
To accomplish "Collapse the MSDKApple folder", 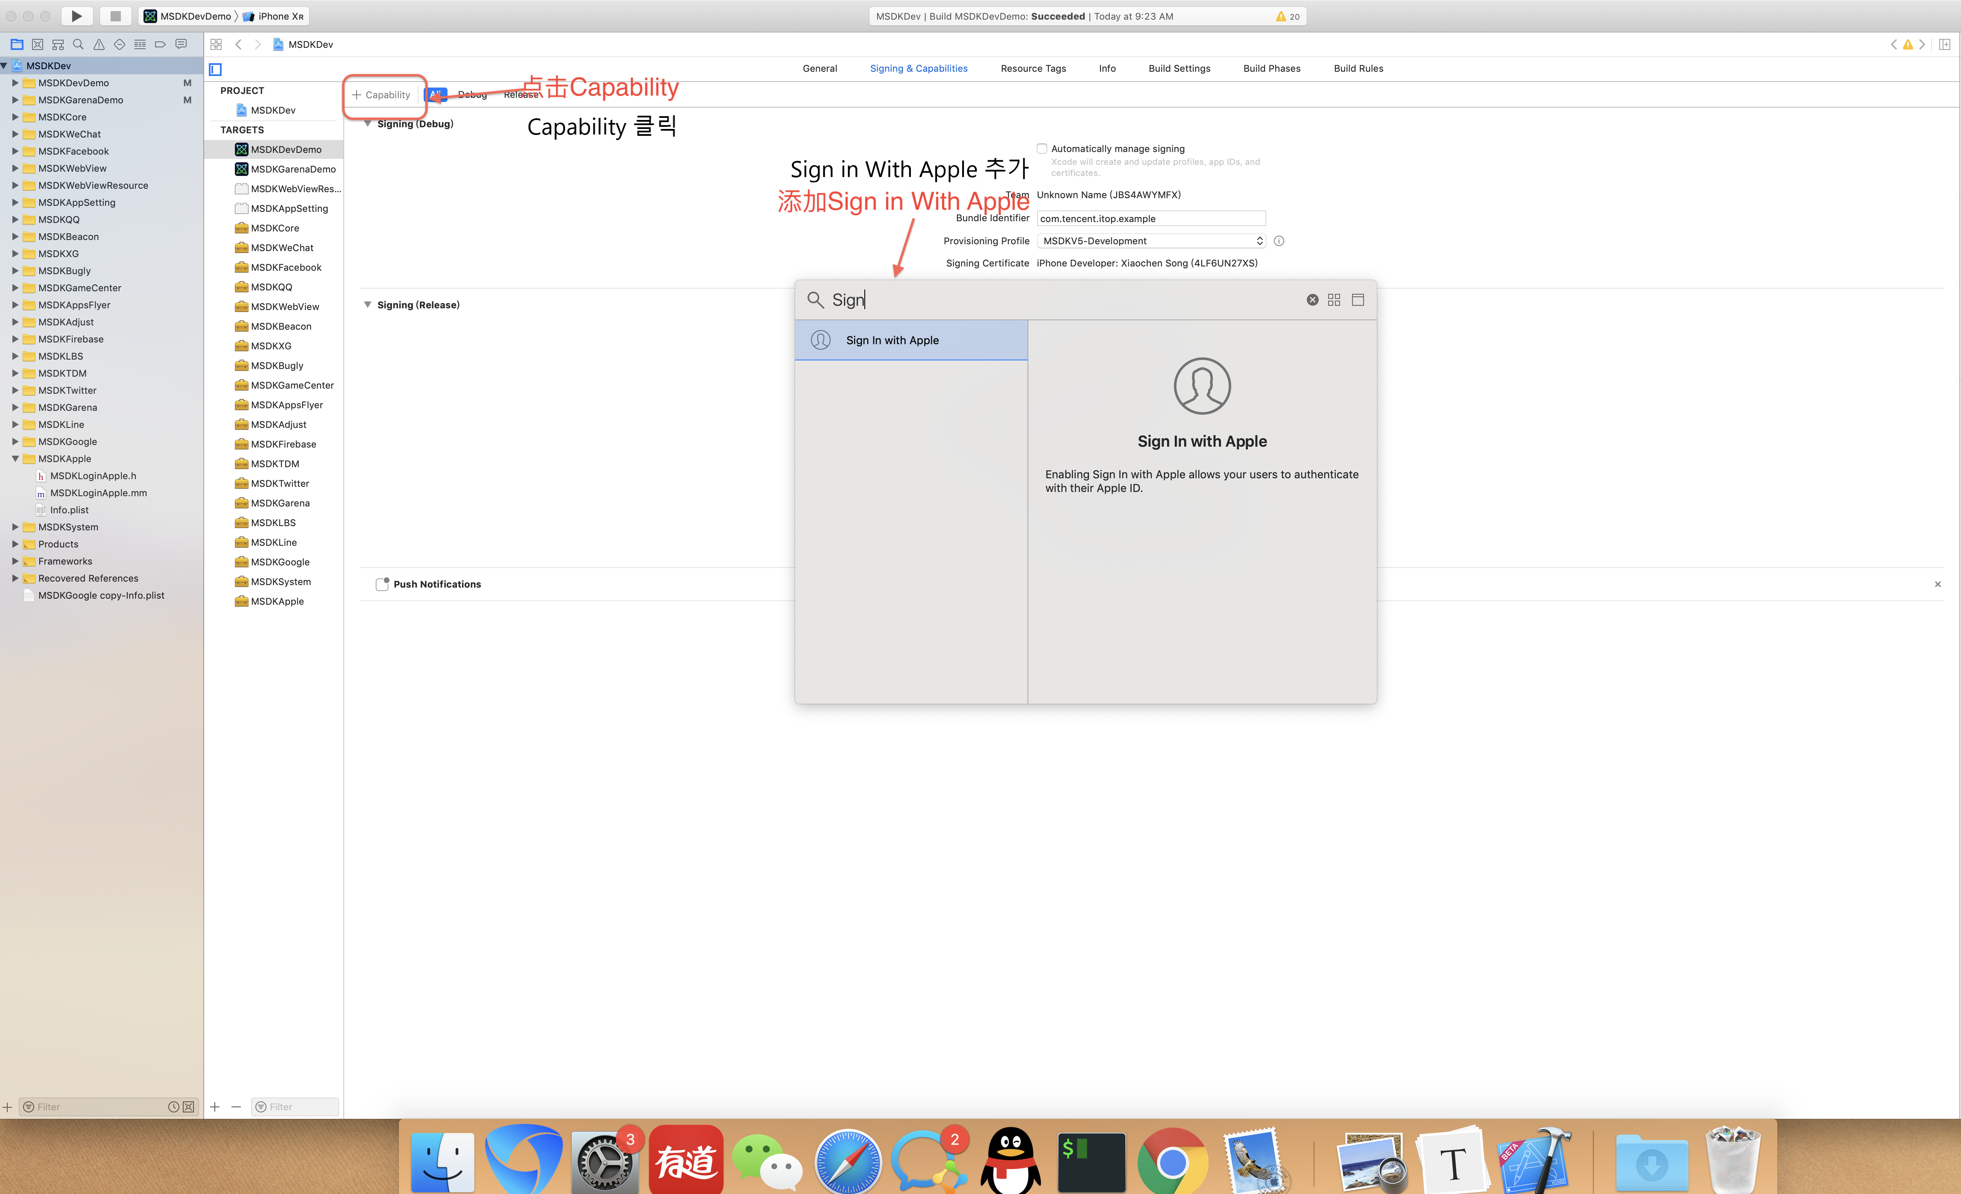I will [x=15, y=459].
